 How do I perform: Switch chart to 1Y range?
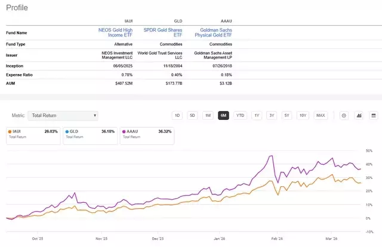(257, 115)
